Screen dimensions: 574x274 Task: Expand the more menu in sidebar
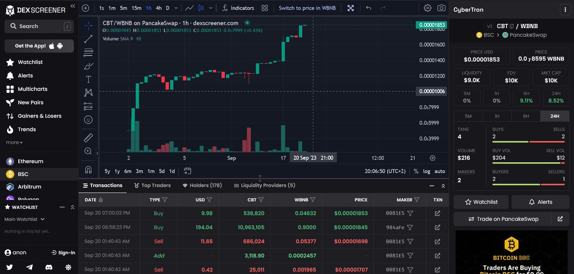(14, 142)
